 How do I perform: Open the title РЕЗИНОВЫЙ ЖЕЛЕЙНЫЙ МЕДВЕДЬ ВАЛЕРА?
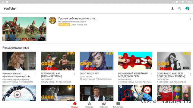(133, 75)
